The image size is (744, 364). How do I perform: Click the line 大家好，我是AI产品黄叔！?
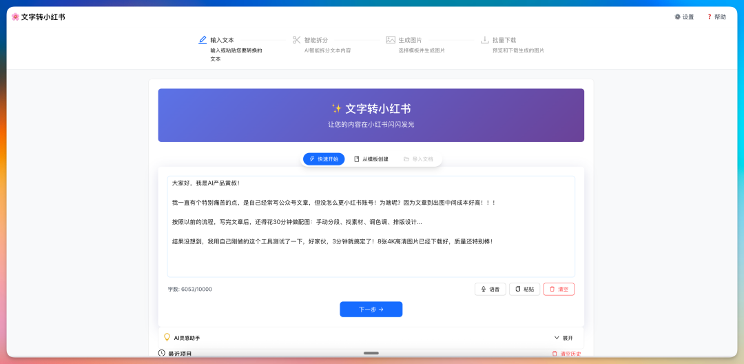[x=207, y=183]
